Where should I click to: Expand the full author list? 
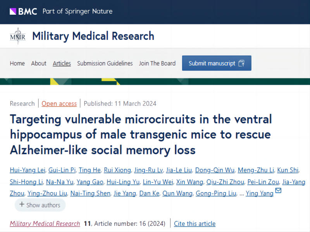(x=40, y=205)
